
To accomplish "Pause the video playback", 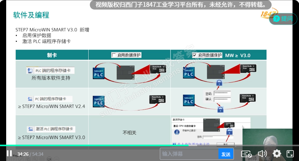I will point(9,153).
